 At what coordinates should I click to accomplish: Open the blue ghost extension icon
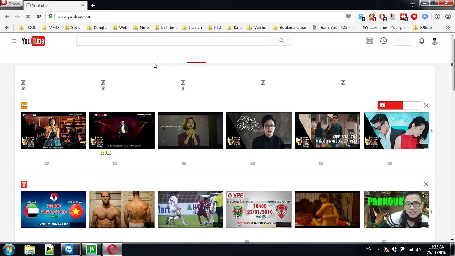[362, 17]
